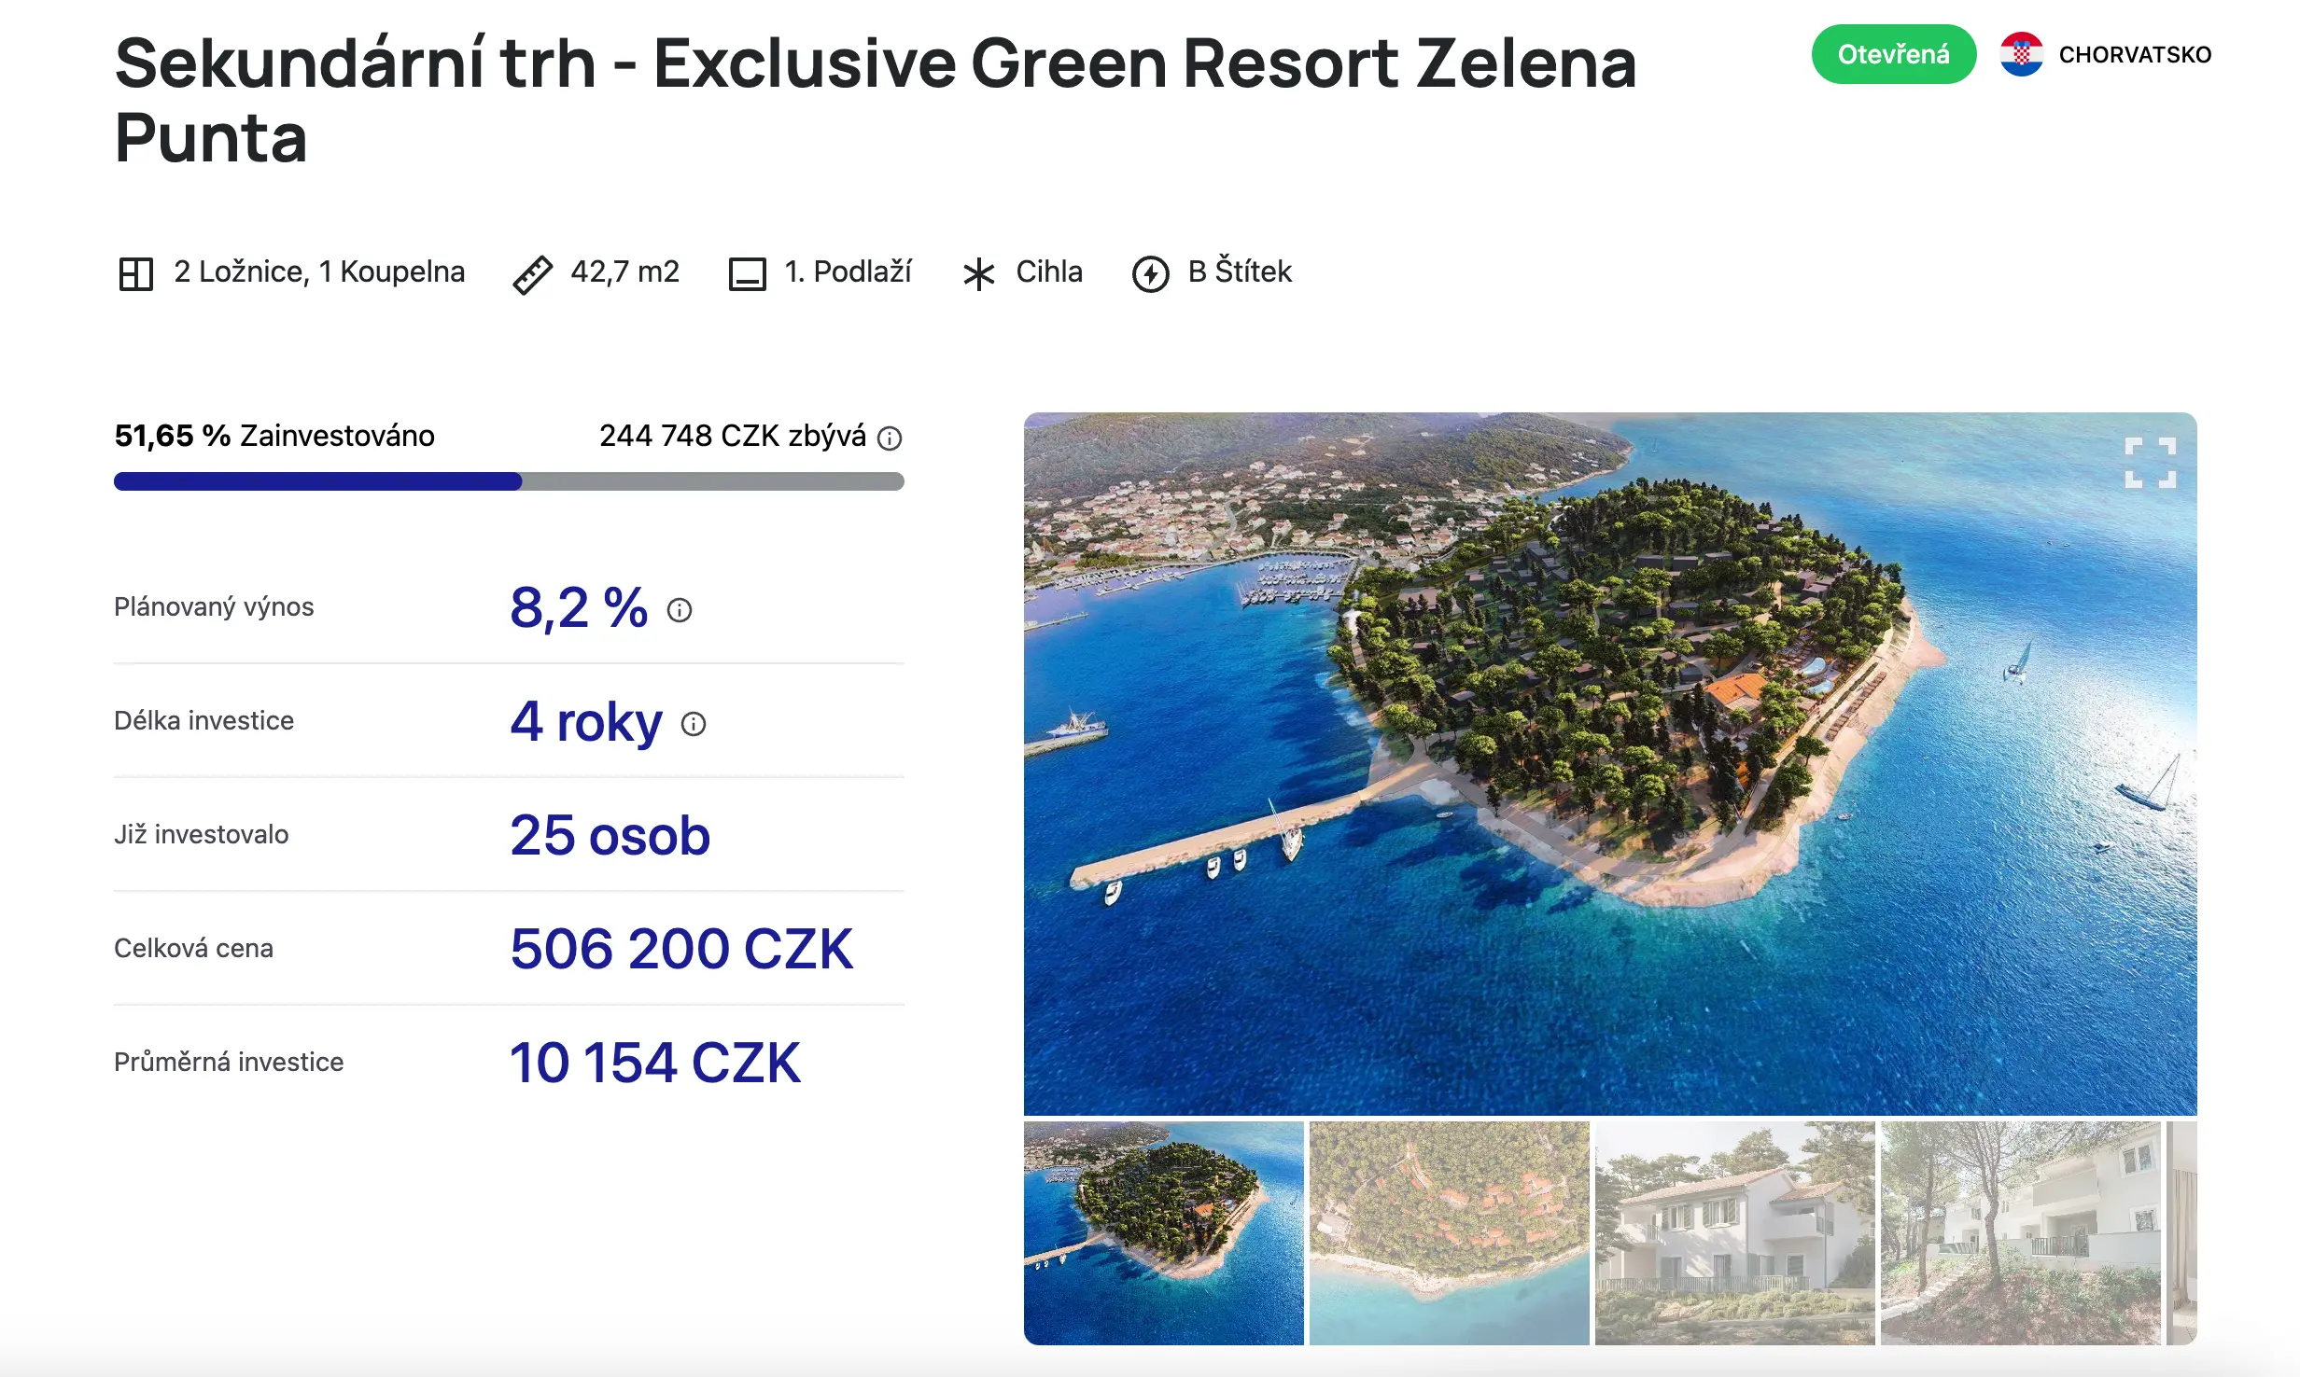This screenshot has width=2300, height=1377.
Task: Click the CHORVATSKO country label
Action: click(x=2135, y=55)
